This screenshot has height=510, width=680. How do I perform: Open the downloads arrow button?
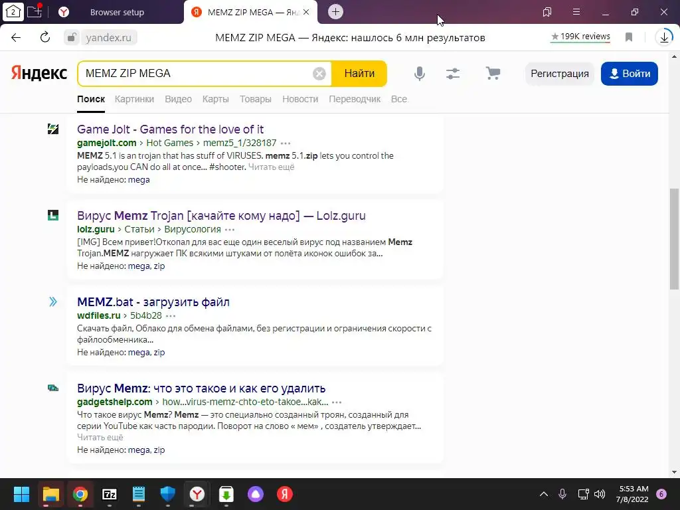[664, 37]
